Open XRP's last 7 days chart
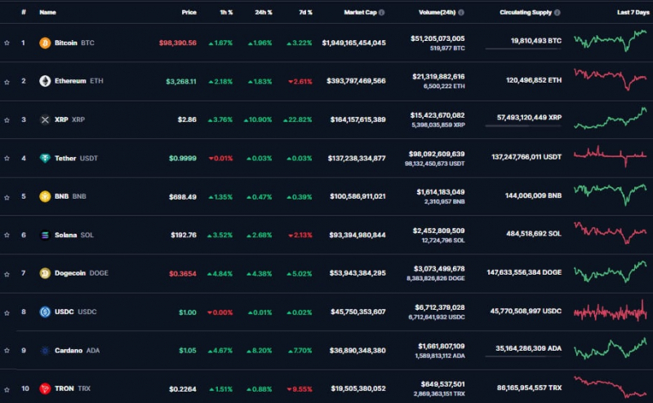653x403 pixels. point(610,118)
